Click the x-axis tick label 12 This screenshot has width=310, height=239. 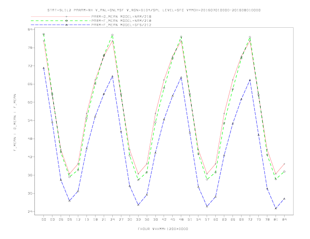pos(78,219)
